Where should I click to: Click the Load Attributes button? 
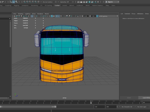(144, 98)
